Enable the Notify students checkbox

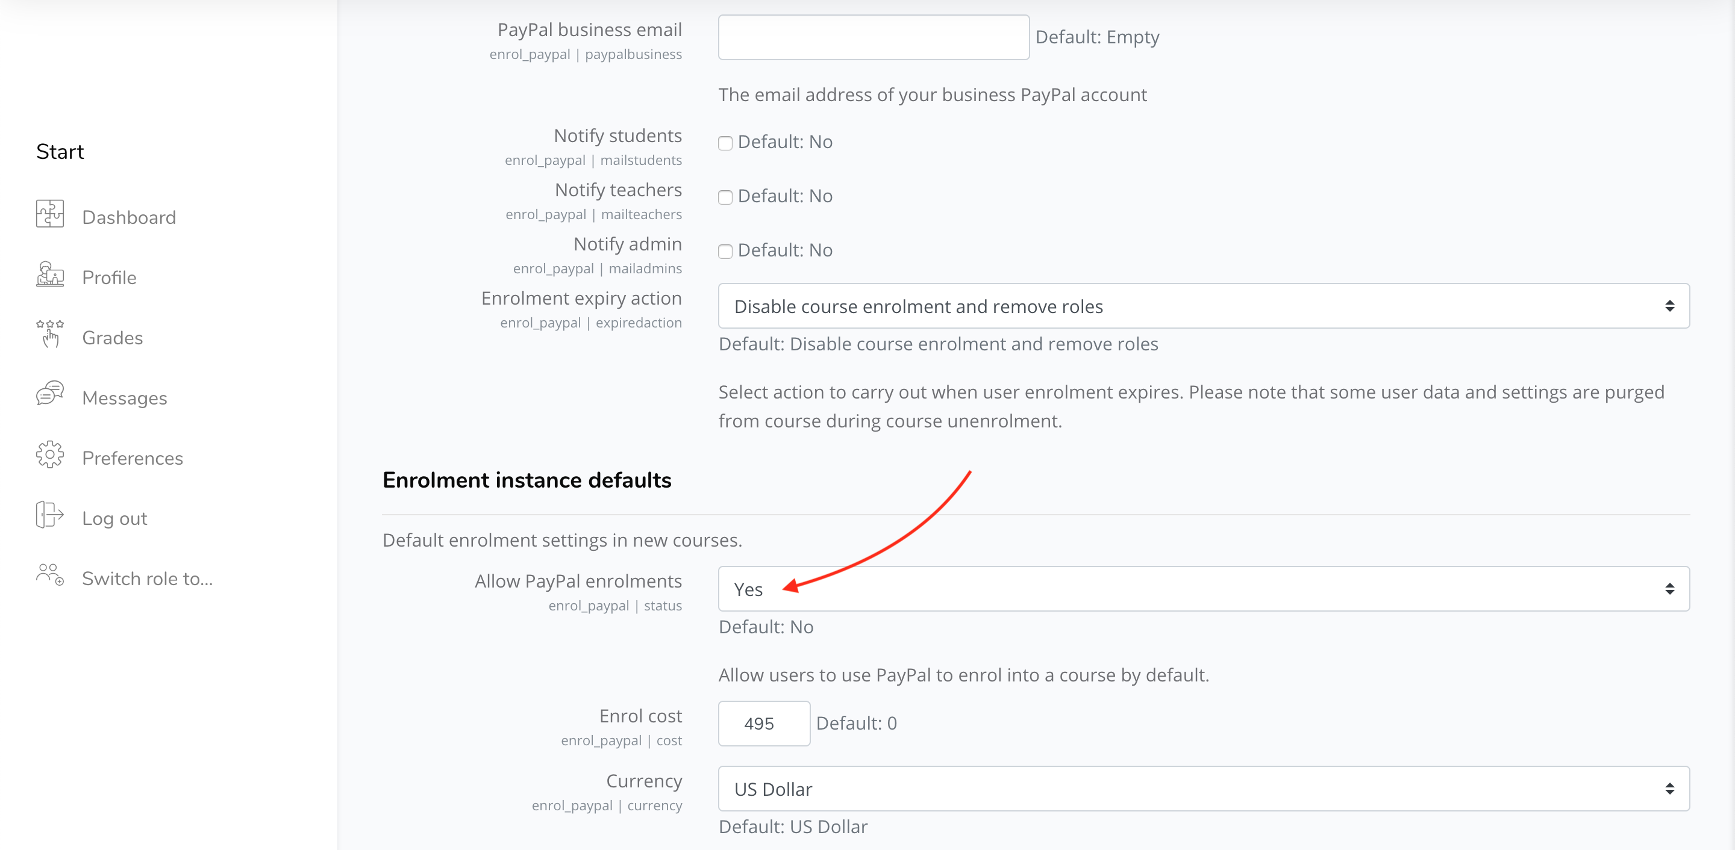[x=725, y=143]
